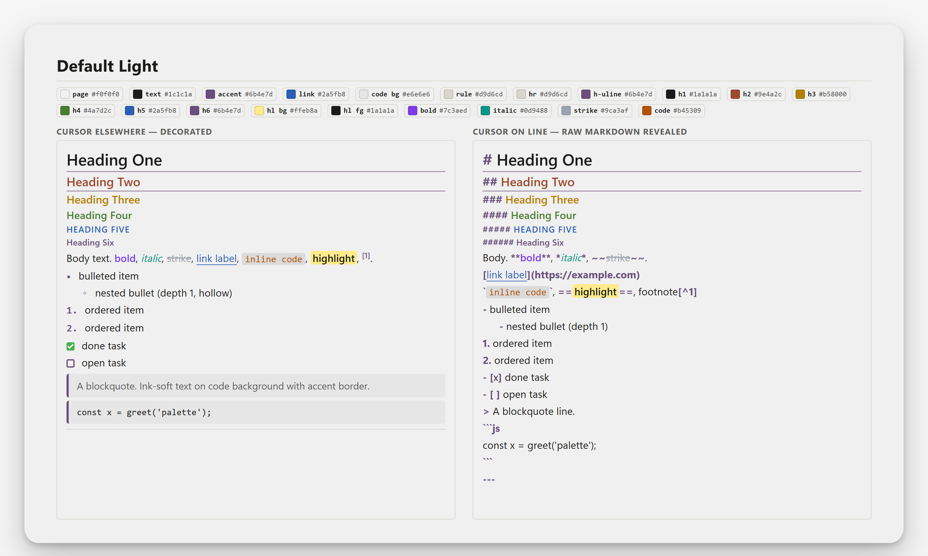Click 'nested bullet (depth 1)' raw line
The image size is (928, 556).
(553, 327)
